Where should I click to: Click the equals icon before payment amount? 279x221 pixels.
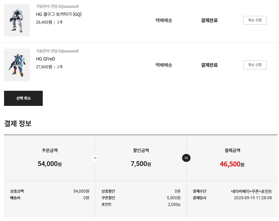(186, 158)
